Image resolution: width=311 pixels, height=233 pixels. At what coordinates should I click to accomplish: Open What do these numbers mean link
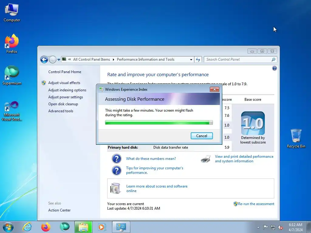coord(151,159)
